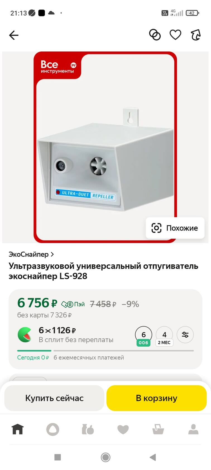Viewport: 211px width, 470px height.
Task: Open home tab in bottom navigation
Action: (x=18, y=429)
